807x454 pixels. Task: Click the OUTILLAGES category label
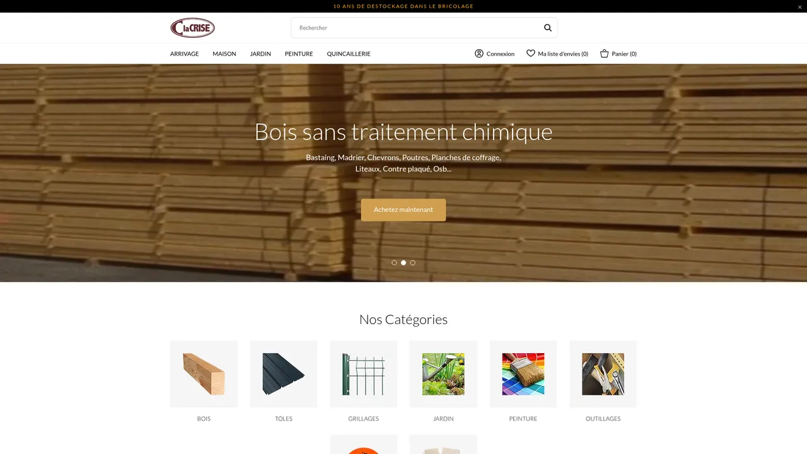coord(603,419)
